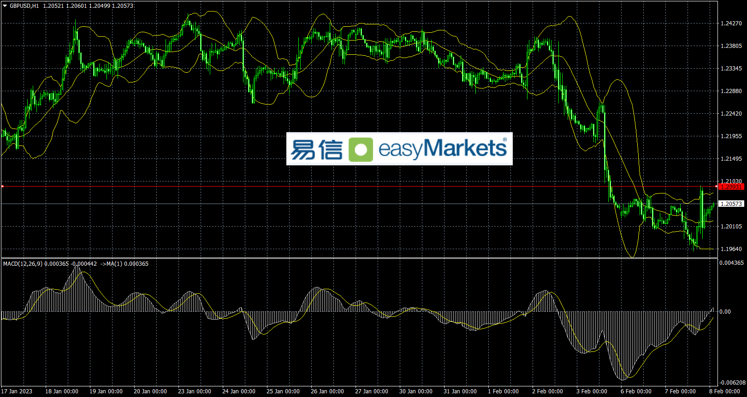Click the price scale value 1.19640
This screenshot has width=747, height=397.
pos(731,249)
